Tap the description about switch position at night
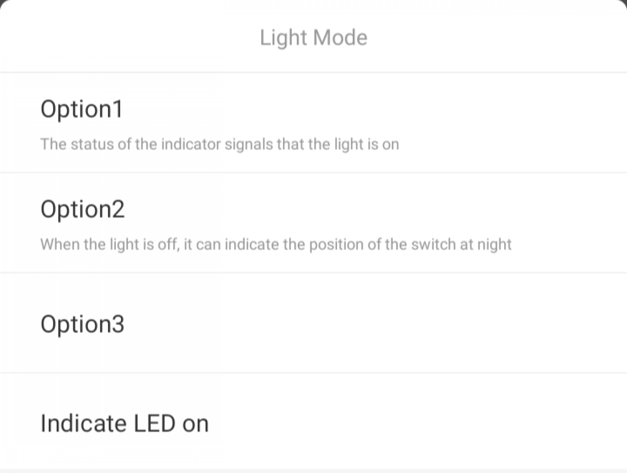627x473 pixels. click(276, 244)
